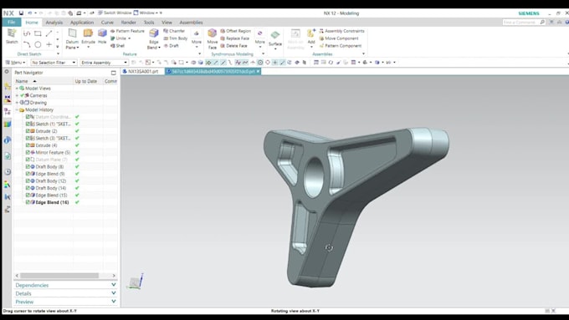Start a new Sketch from the ribbon

click(12, 36)
